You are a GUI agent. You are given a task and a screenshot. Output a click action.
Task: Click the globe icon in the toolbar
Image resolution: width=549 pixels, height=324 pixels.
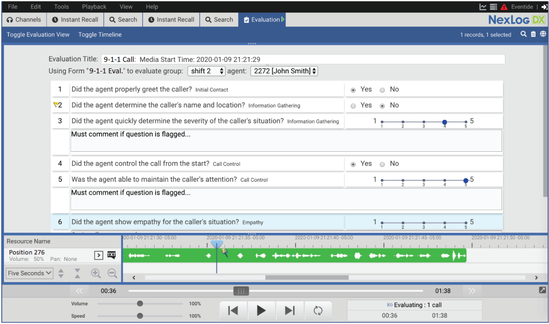click(x=543, y=34)
